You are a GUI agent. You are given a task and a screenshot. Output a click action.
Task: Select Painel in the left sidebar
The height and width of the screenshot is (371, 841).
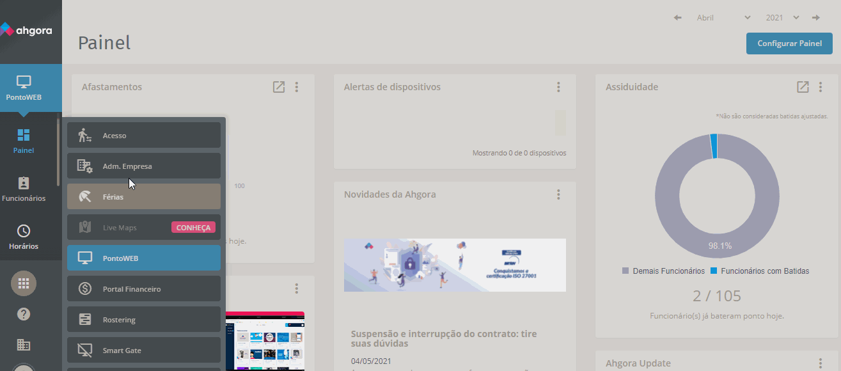(24, 141)
